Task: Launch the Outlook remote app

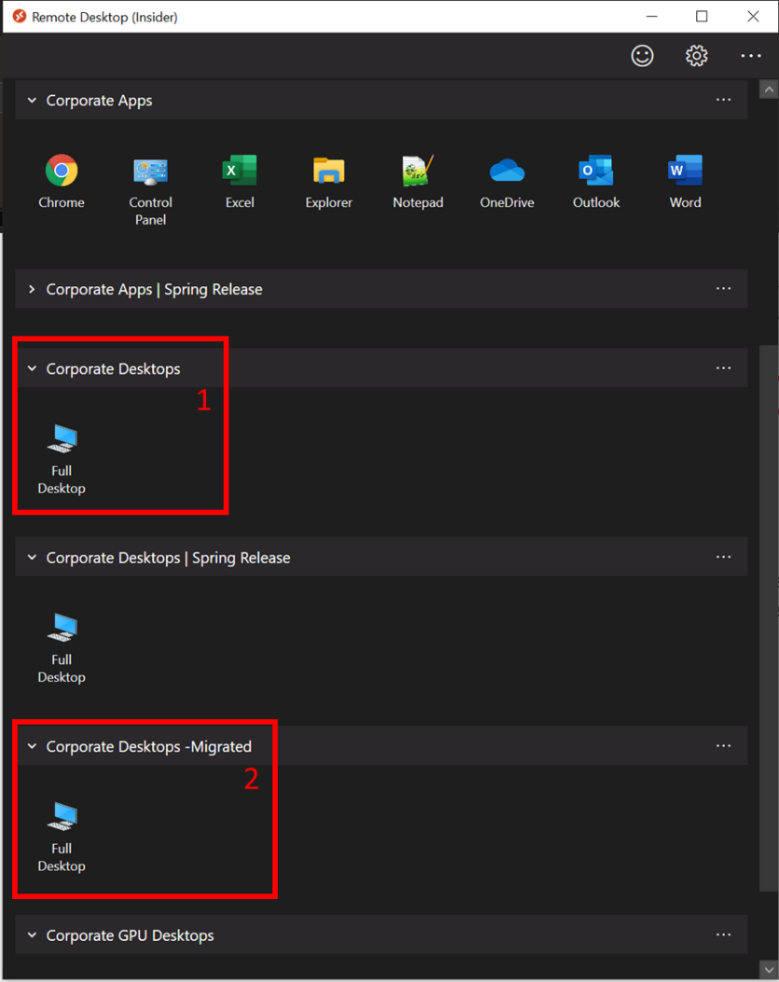Action: [x=596, y=181]
